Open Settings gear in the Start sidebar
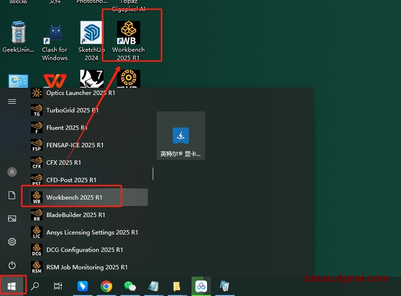Screen dimensions: 401x296 click(x=12, y=242)
